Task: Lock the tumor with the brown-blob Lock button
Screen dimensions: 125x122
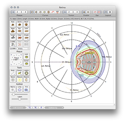Action: 26,30
